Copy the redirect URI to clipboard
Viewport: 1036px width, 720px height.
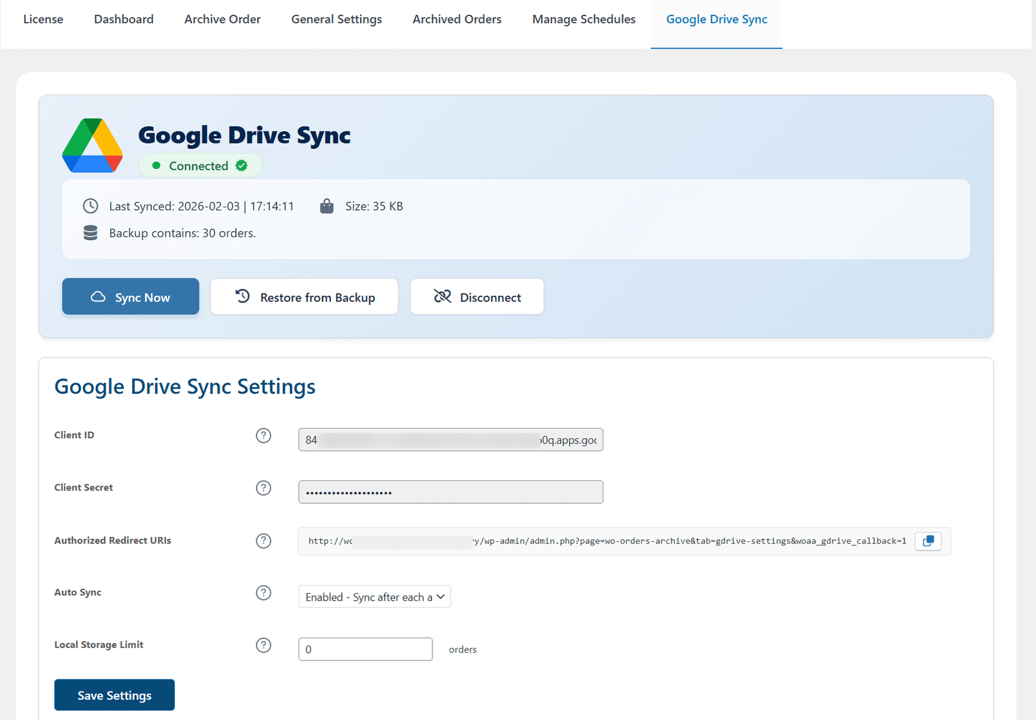[x=928, y=541]
